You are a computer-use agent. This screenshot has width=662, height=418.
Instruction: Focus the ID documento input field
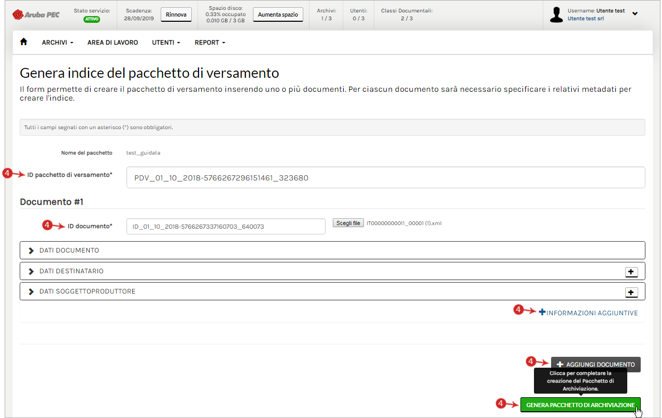click(x=226, y=226)
